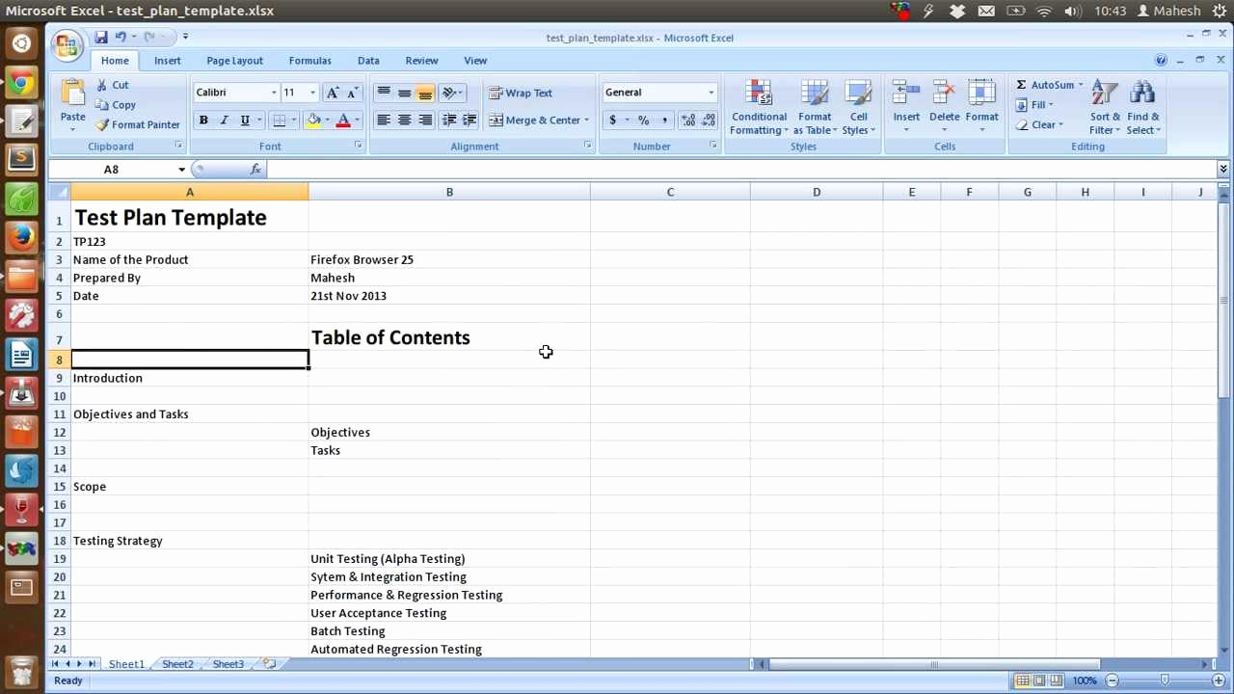
Task: Open the Data ribbon tab
Action: point(368,60)
